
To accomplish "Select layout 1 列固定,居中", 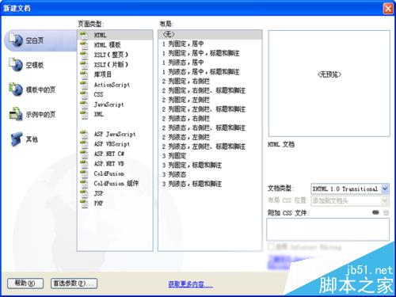I will (x=210, y=44).
